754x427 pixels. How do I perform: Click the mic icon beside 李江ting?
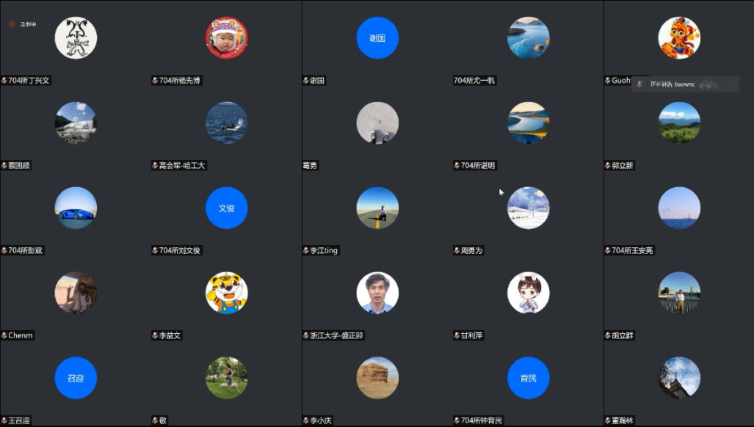[306, 251]
